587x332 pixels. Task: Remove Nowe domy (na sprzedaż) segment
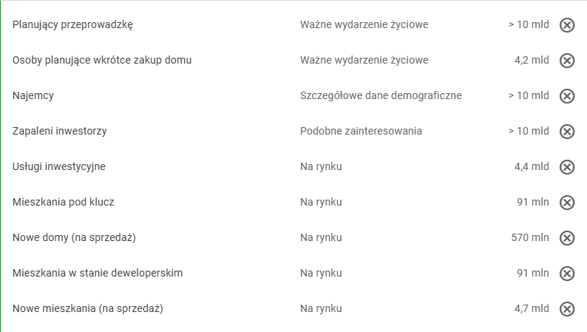tap(567, 238)
